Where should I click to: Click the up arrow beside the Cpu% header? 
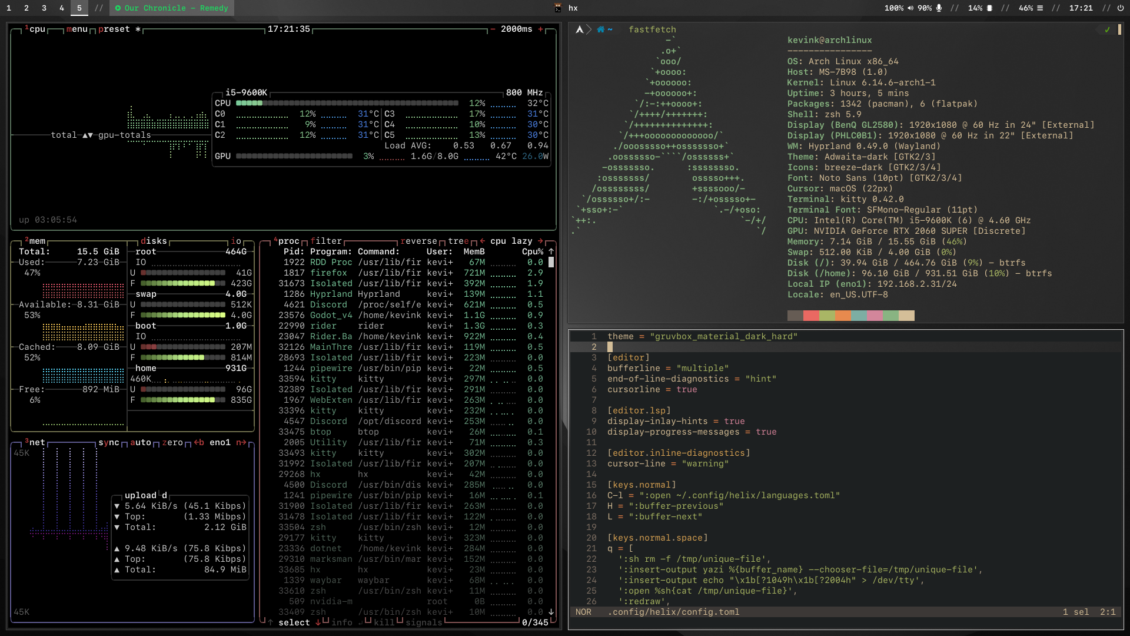tap(551, 251)
